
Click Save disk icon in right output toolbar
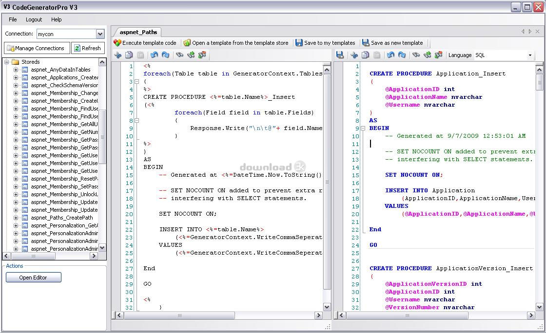tap(340, 55)
